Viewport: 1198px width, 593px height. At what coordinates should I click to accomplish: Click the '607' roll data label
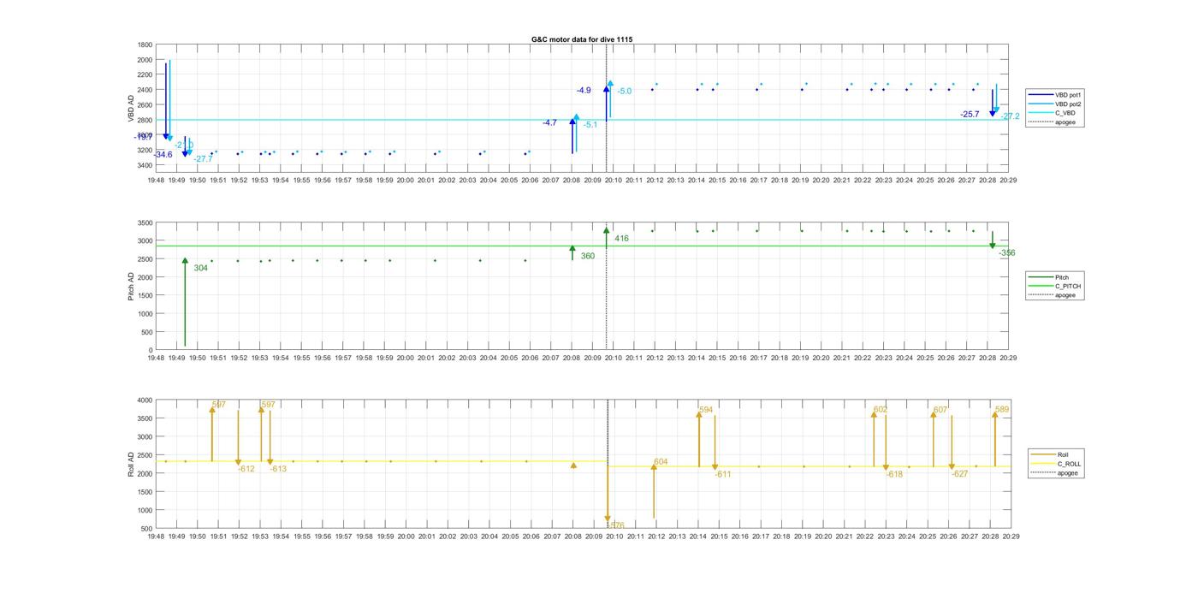tap(940, 410)
